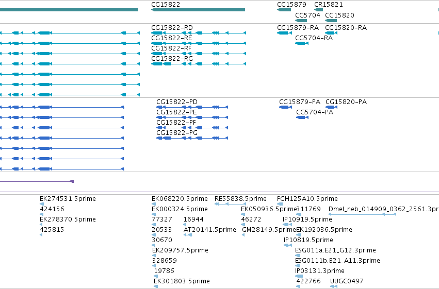
Task: Select the CG15879-PA protein label
Action: [300, 101]
